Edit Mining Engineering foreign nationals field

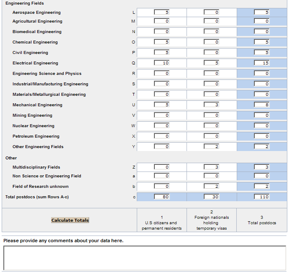(x=211, y=115)
